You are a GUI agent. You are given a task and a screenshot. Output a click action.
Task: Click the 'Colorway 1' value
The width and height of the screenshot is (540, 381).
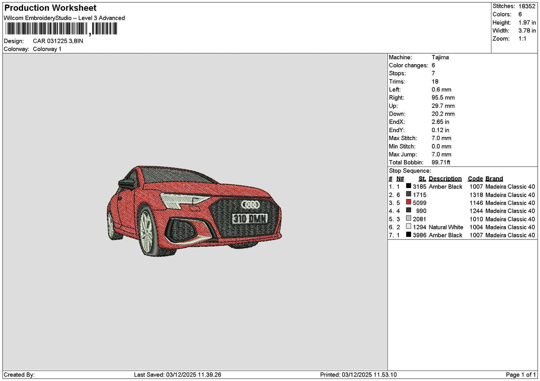tap(47, 49)
